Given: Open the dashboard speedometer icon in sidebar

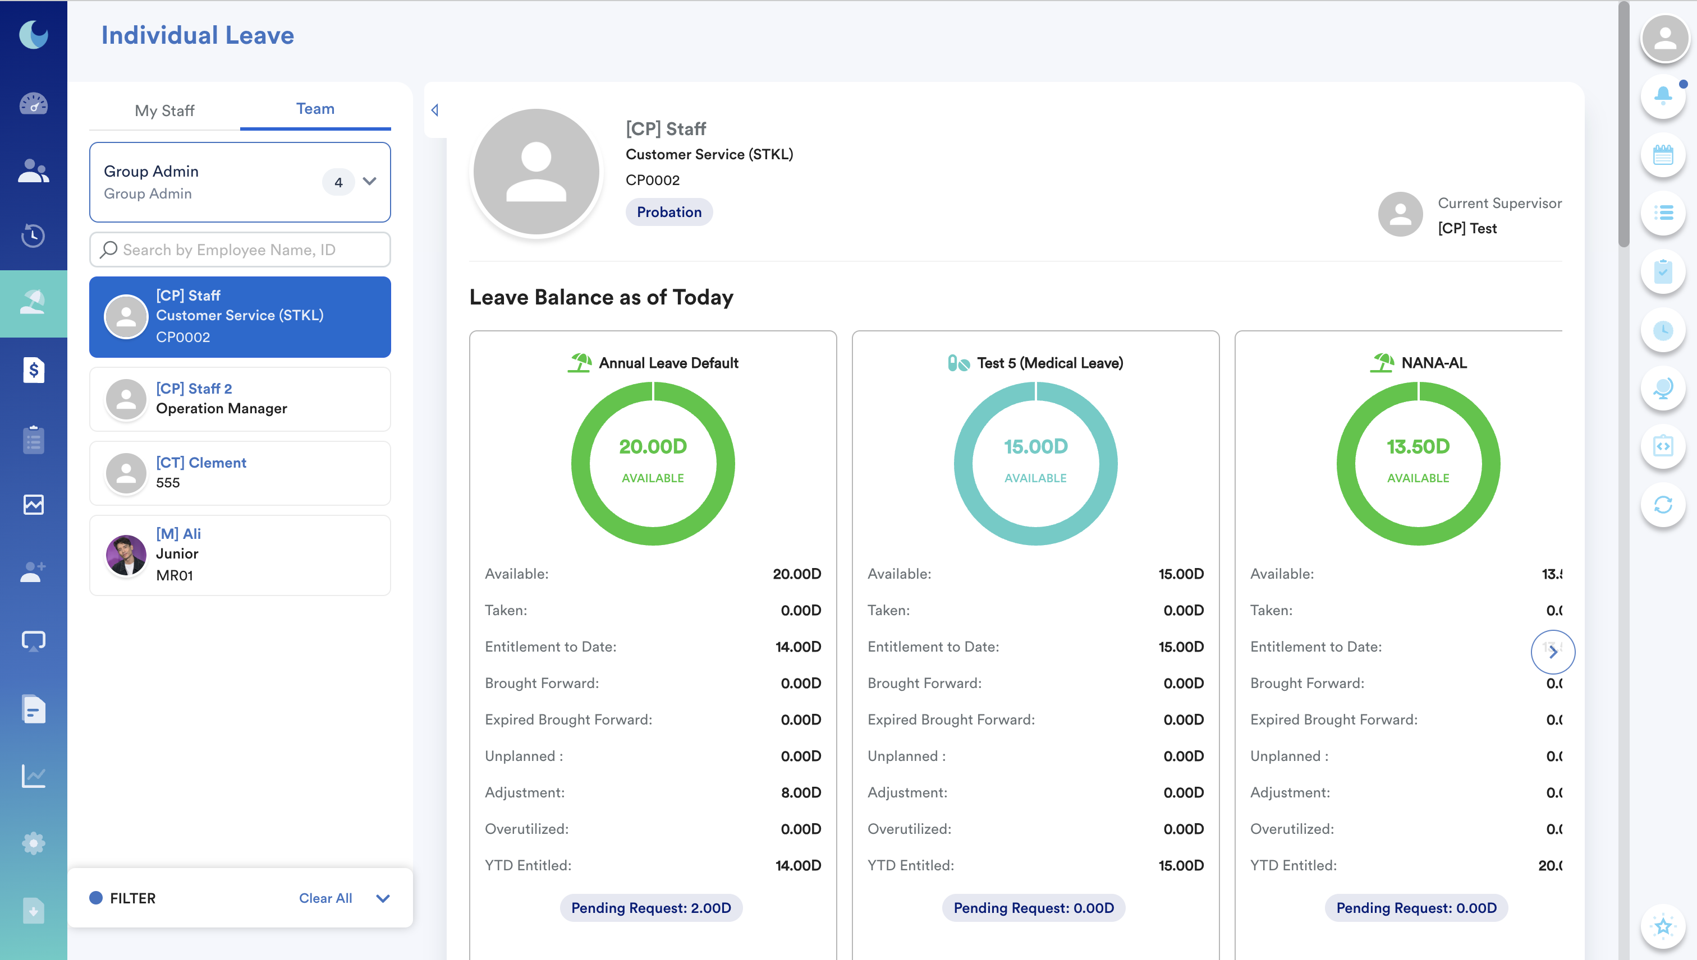Looking at the screenshot, I should [x=33, y=104].
